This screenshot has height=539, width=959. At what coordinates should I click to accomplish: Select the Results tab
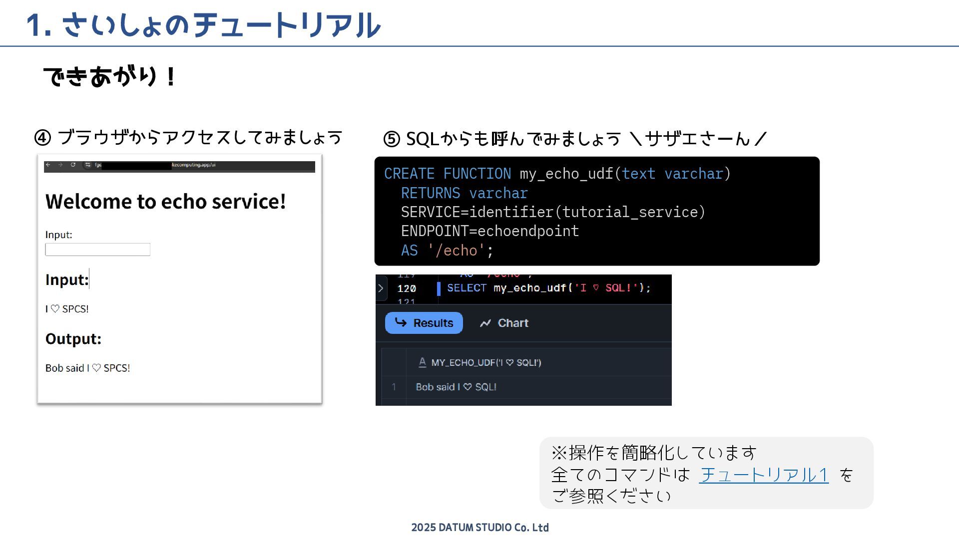pyautogui.click(x=424, y=323)
